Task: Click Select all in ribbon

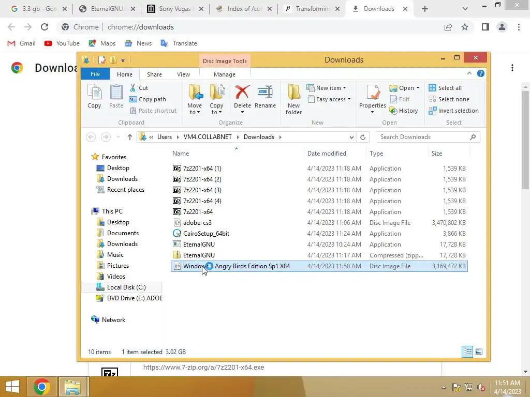Action: [x=445, y=88]
